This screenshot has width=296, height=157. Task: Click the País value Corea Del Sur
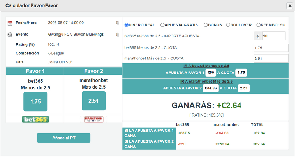point(60,62)
